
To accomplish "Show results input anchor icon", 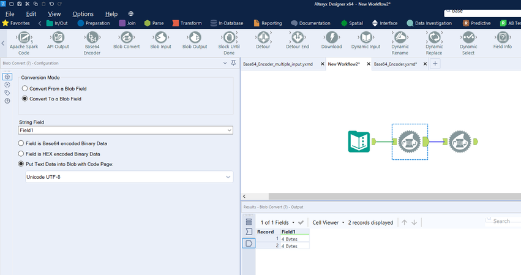I will point(249,232).
